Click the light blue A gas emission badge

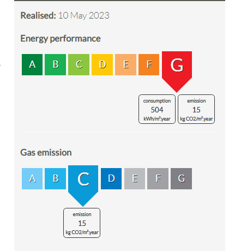pyautogui.click(x=32, y=178)
